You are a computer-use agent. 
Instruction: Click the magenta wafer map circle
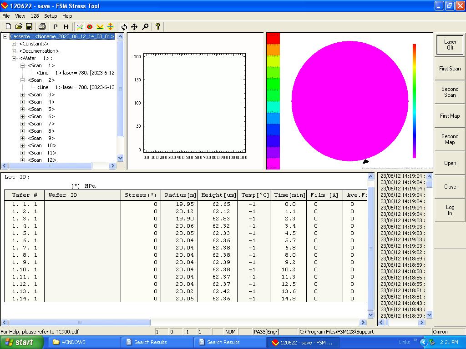pos(350,101)
